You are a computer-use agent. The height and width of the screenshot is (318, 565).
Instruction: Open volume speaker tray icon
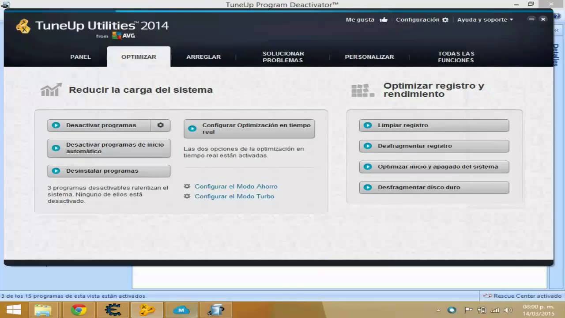(508, 310)
